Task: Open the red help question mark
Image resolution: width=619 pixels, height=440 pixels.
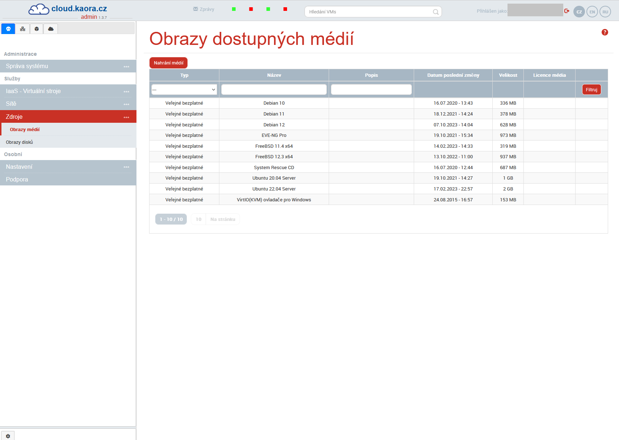Action: click(x=605, y=32)
